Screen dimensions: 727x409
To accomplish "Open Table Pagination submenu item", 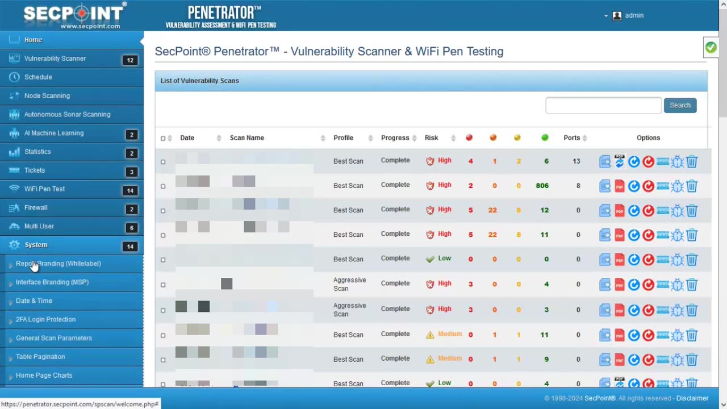I will pos(72,357).
